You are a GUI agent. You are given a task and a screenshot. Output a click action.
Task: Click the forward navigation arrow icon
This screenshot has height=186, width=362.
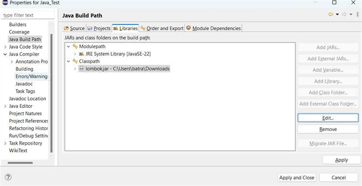pos(344,14)
